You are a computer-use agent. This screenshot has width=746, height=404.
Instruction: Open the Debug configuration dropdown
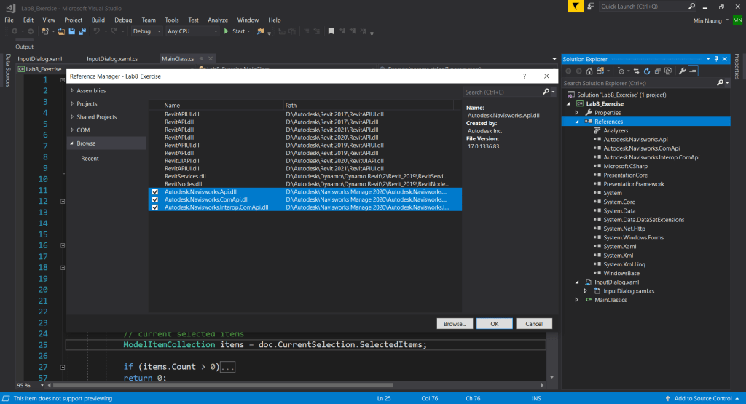tap(146, 31)
